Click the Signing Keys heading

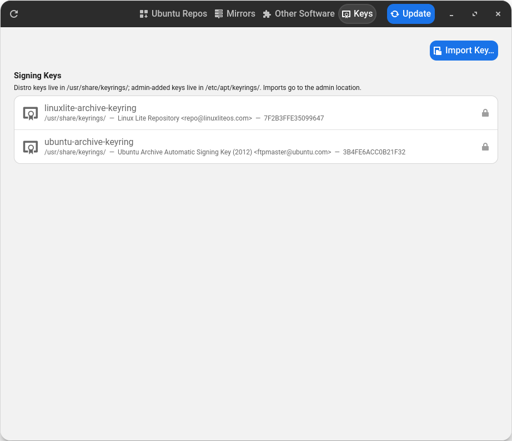pos(38,76)
